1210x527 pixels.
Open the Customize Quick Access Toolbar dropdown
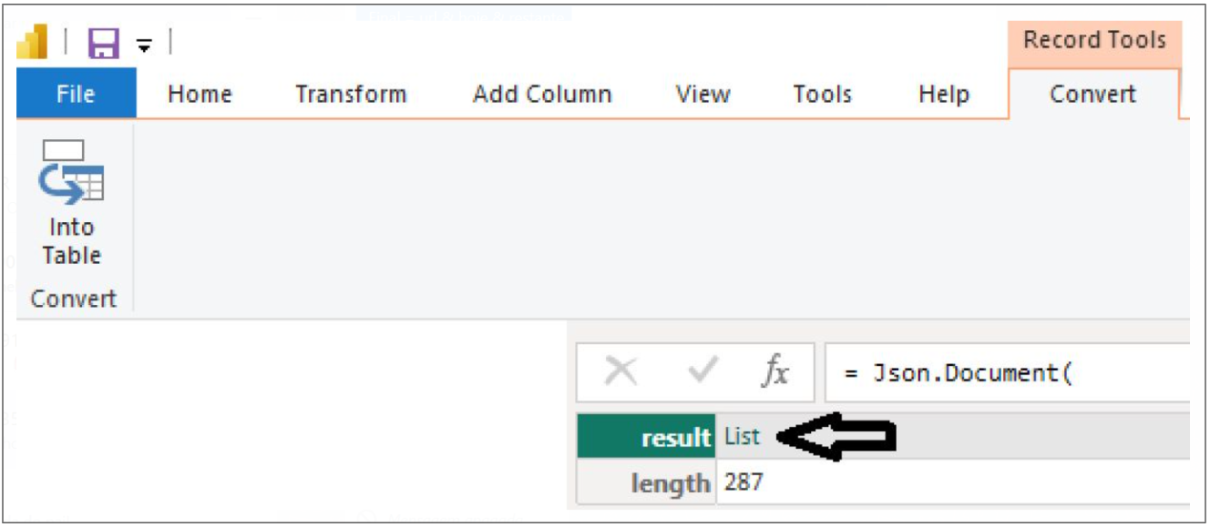[144, 45]
